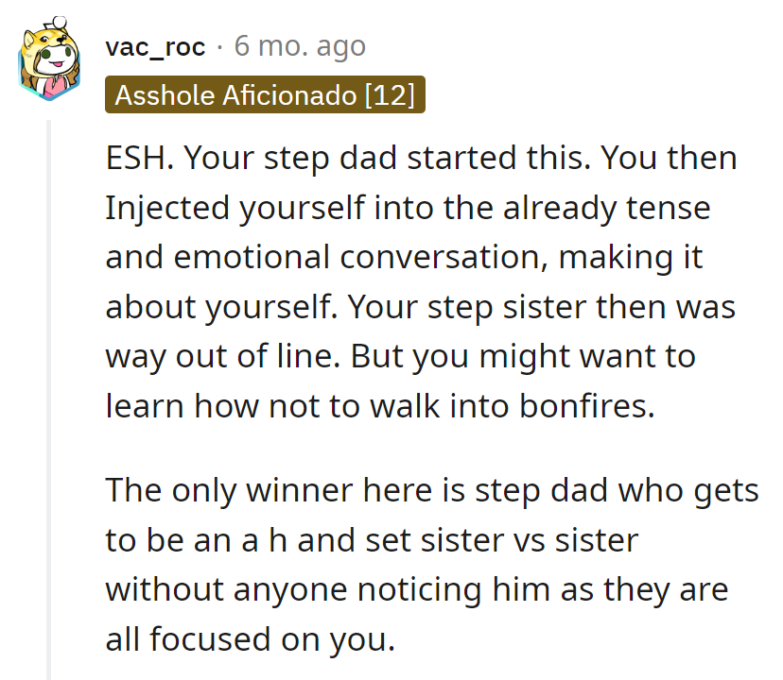Click the Asshole Aficionado [12] flair badge
Viewport: 783px width, 680px height.
(x=265, y=96)
